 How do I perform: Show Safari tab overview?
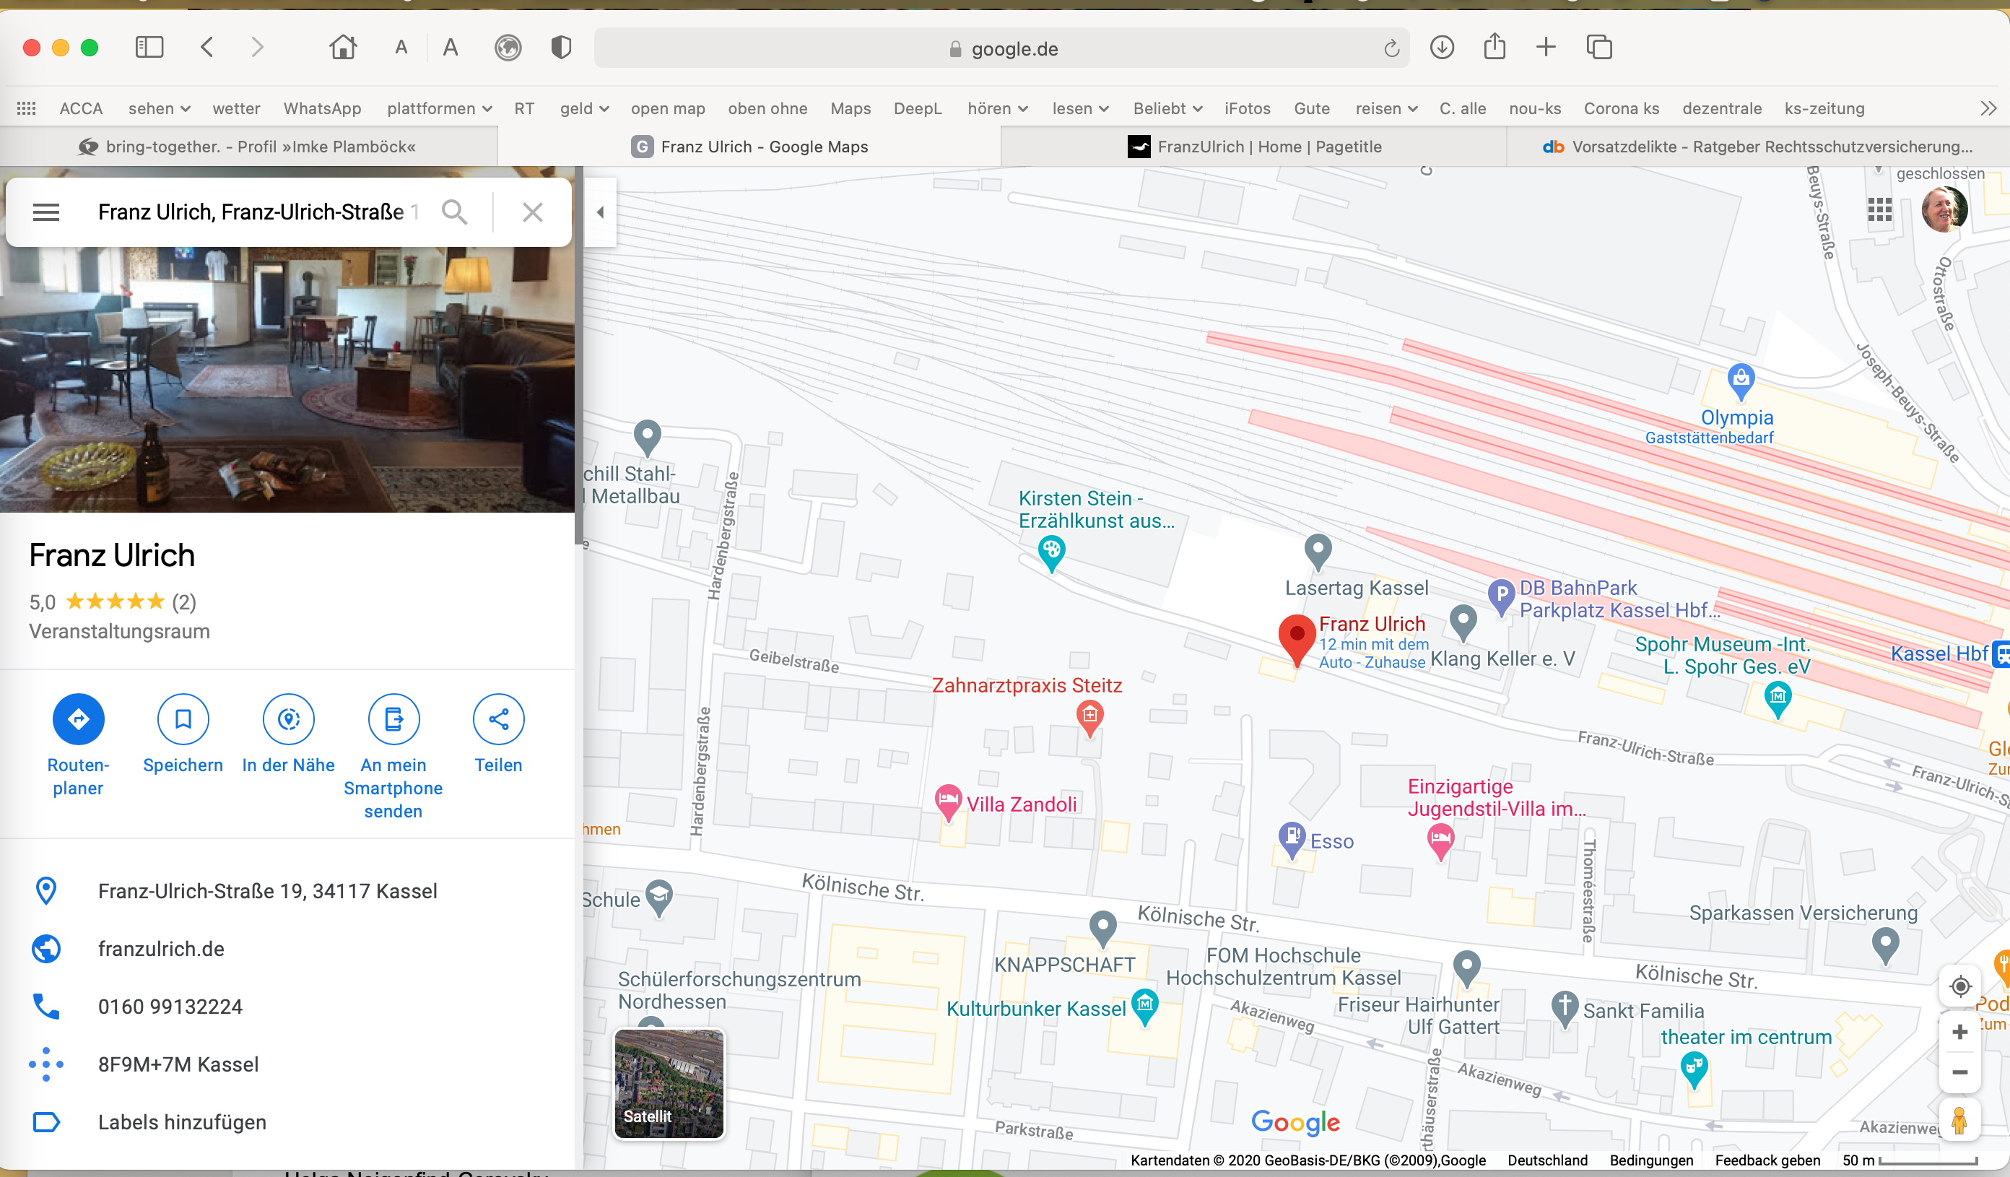tap(1599, 48)
